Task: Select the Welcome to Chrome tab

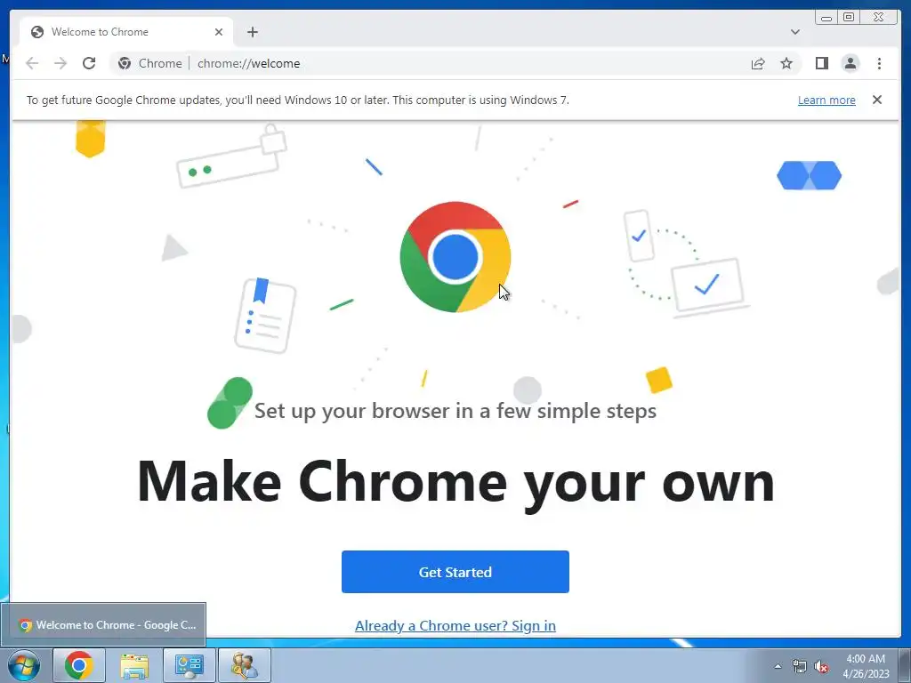Action: [126, 32]
